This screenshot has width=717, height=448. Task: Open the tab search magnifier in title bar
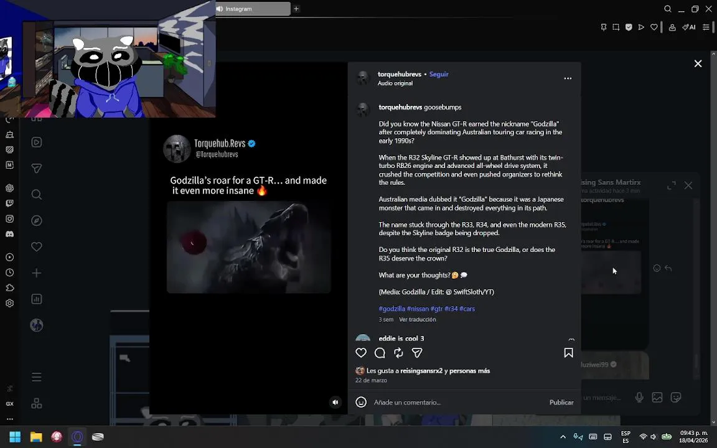[668, 9]
